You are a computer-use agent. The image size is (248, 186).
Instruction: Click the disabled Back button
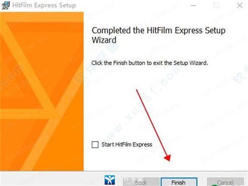(141, 182)
